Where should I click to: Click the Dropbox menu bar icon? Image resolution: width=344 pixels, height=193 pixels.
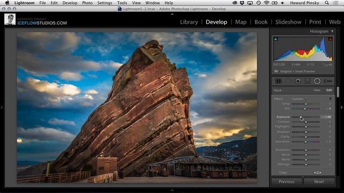click(x=242, y=3)
